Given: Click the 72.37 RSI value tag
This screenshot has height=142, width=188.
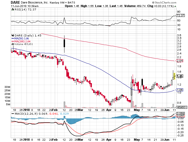Looking at the screenshot, I should pos(180,15).
